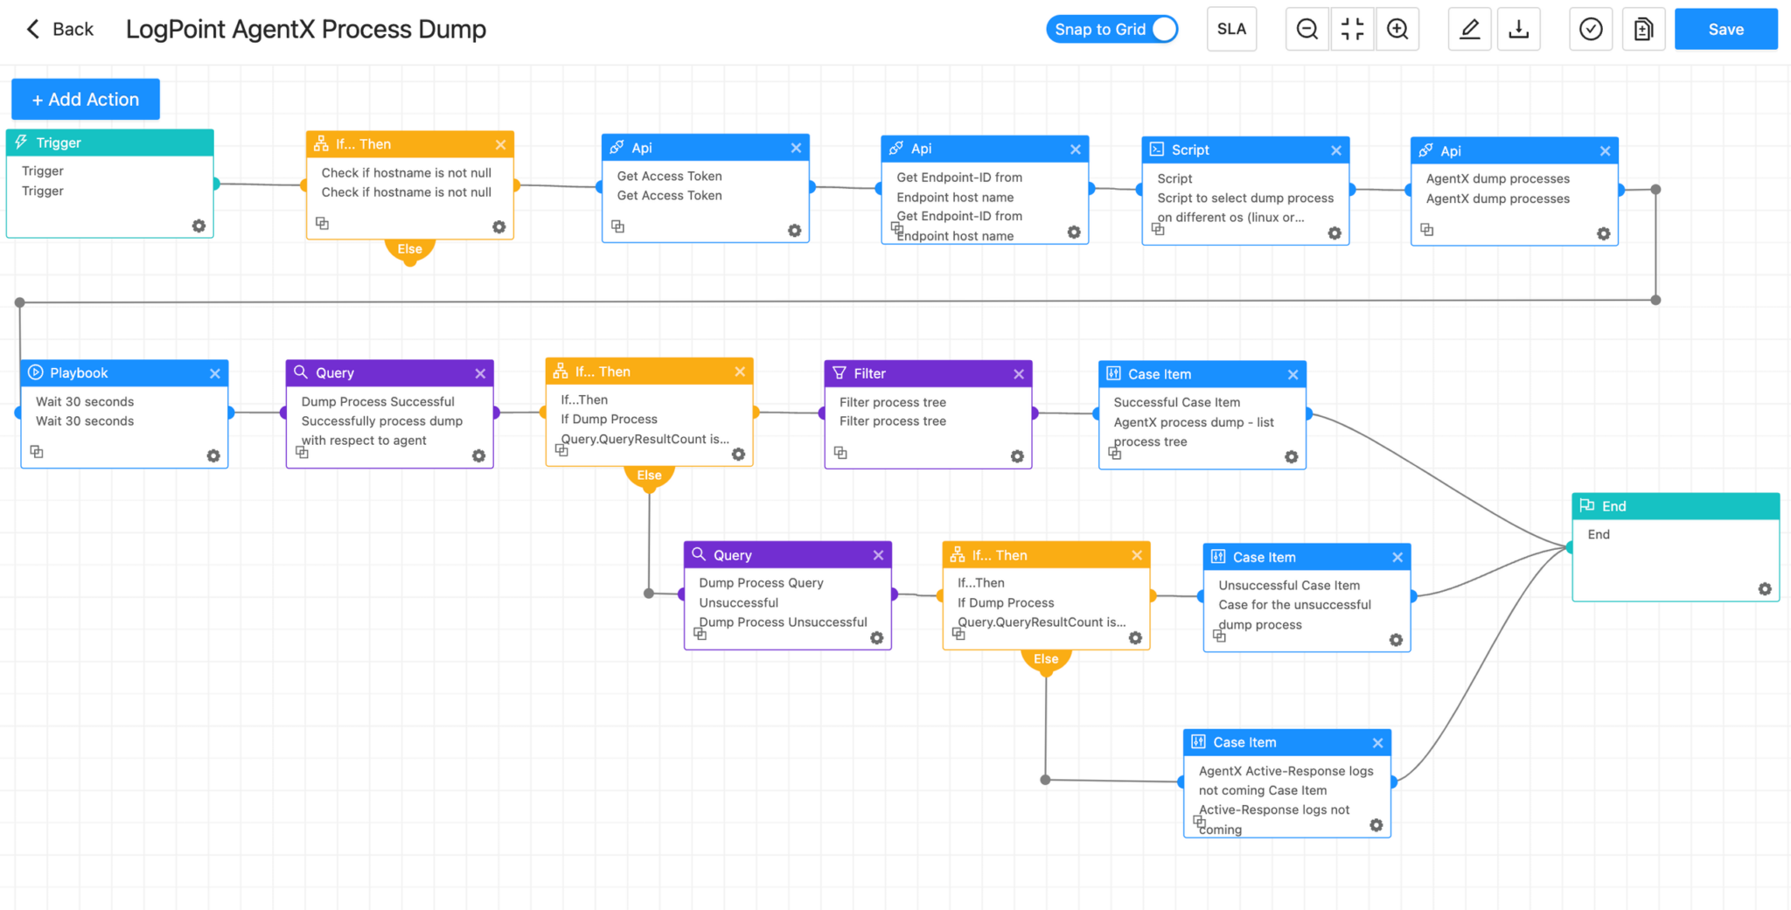This screenshot has width=1791, height=910.
Task: Open gear on AgentX dump processes node
Action: tap(1603, 233)
